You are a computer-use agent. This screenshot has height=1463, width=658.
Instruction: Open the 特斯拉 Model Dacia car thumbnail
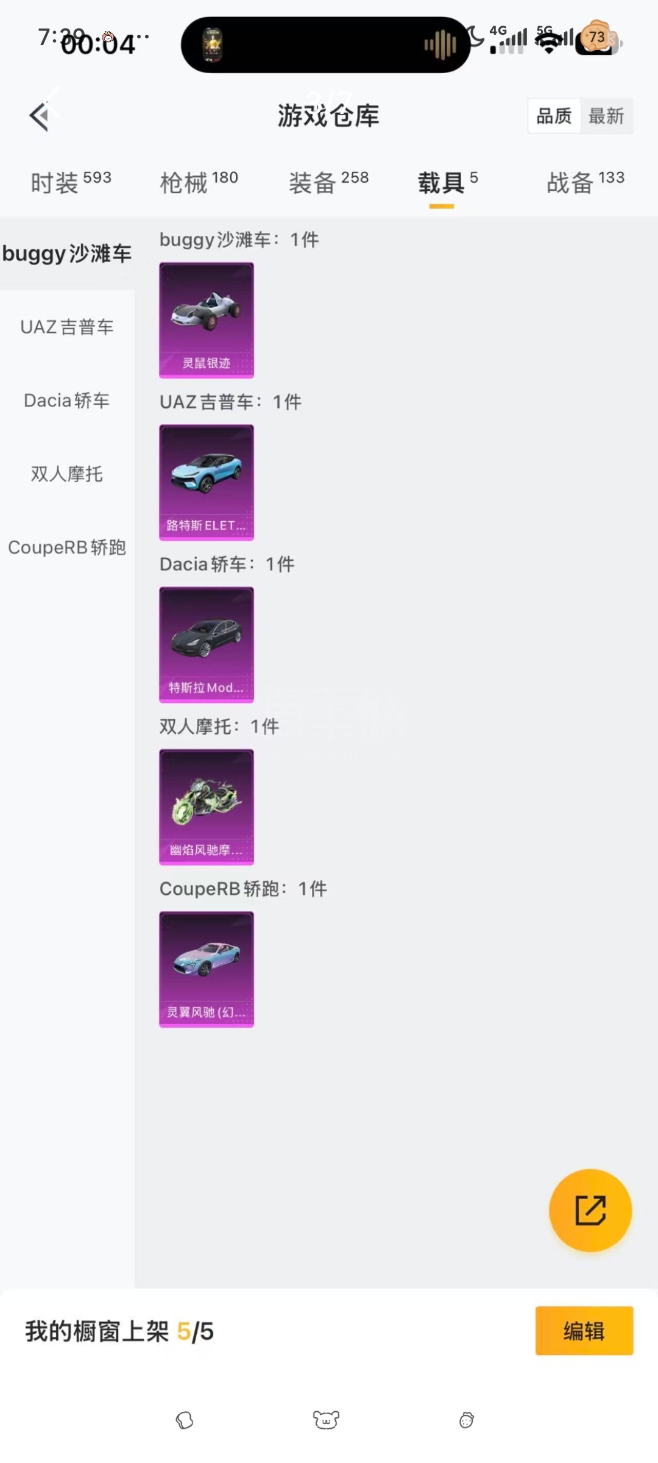tap(207, 644)
